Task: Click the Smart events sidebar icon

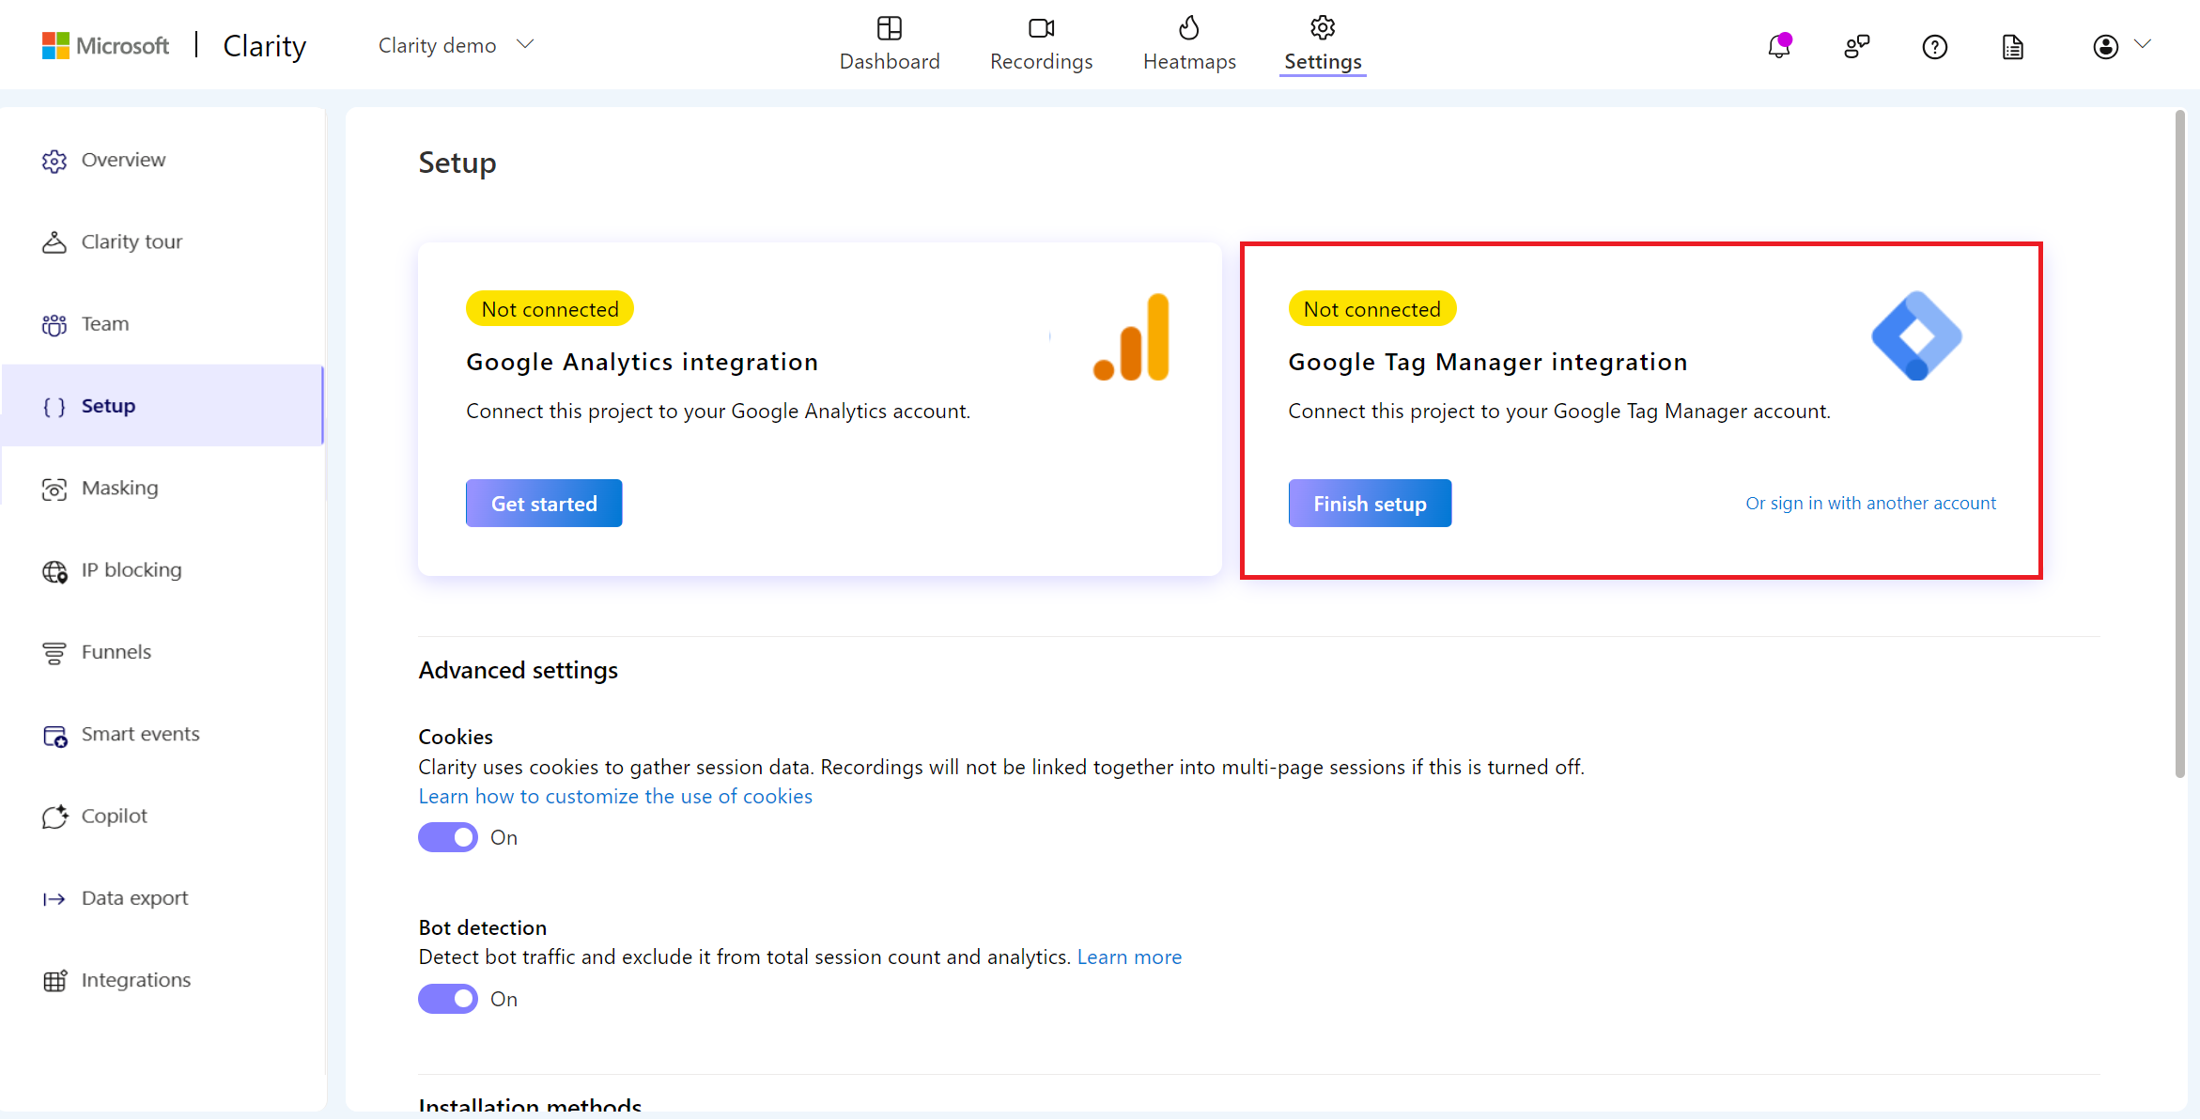Action: [x=54, y=733]
